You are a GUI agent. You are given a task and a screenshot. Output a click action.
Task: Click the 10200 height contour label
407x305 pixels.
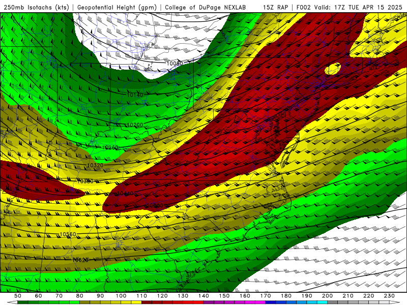[135, 125]
